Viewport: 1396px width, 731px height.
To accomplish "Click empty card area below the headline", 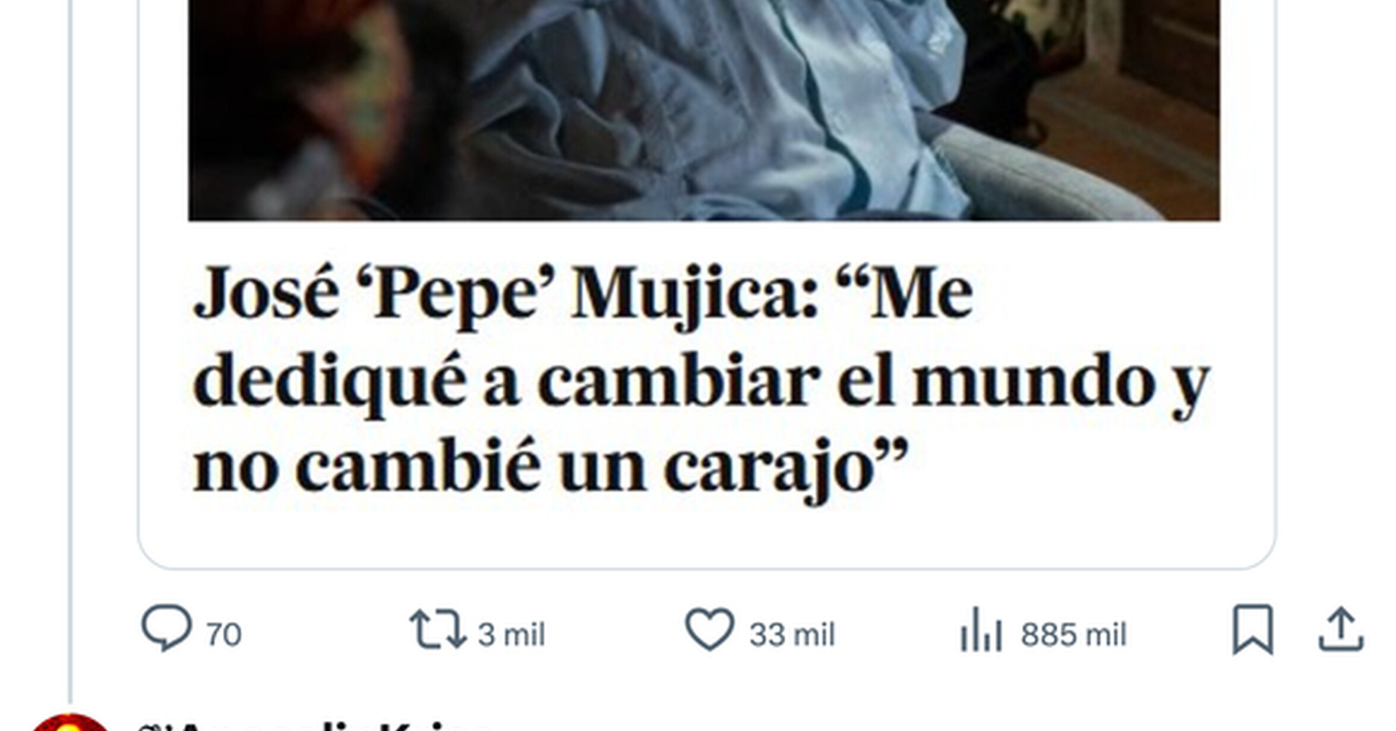I will (707, 535).
